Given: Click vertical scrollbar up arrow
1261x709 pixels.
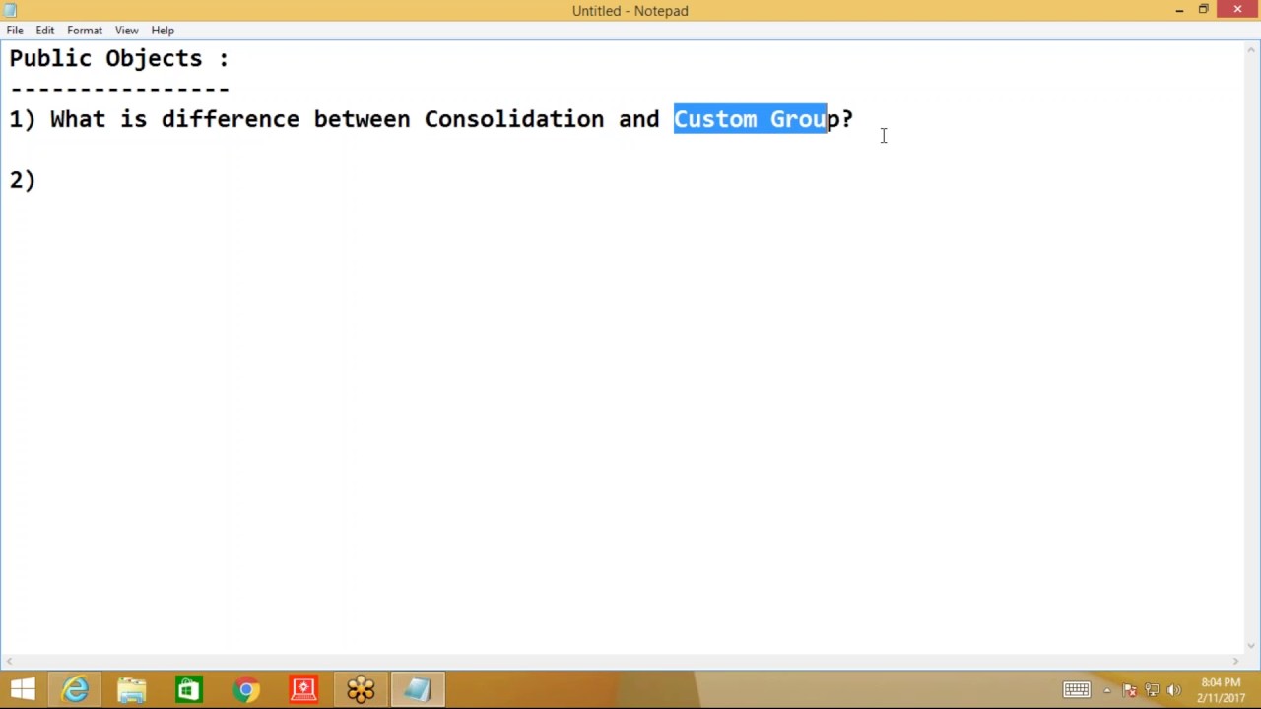Looking at the screenshot, I should pos(1252,48).
